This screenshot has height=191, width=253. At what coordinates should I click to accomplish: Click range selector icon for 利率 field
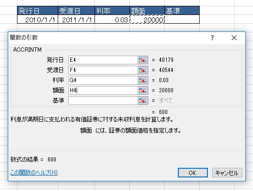143,80
